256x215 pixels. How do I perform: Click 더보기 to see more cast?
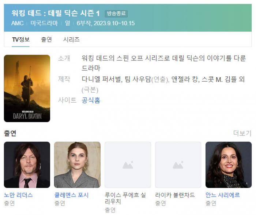[x=242, y=133]
